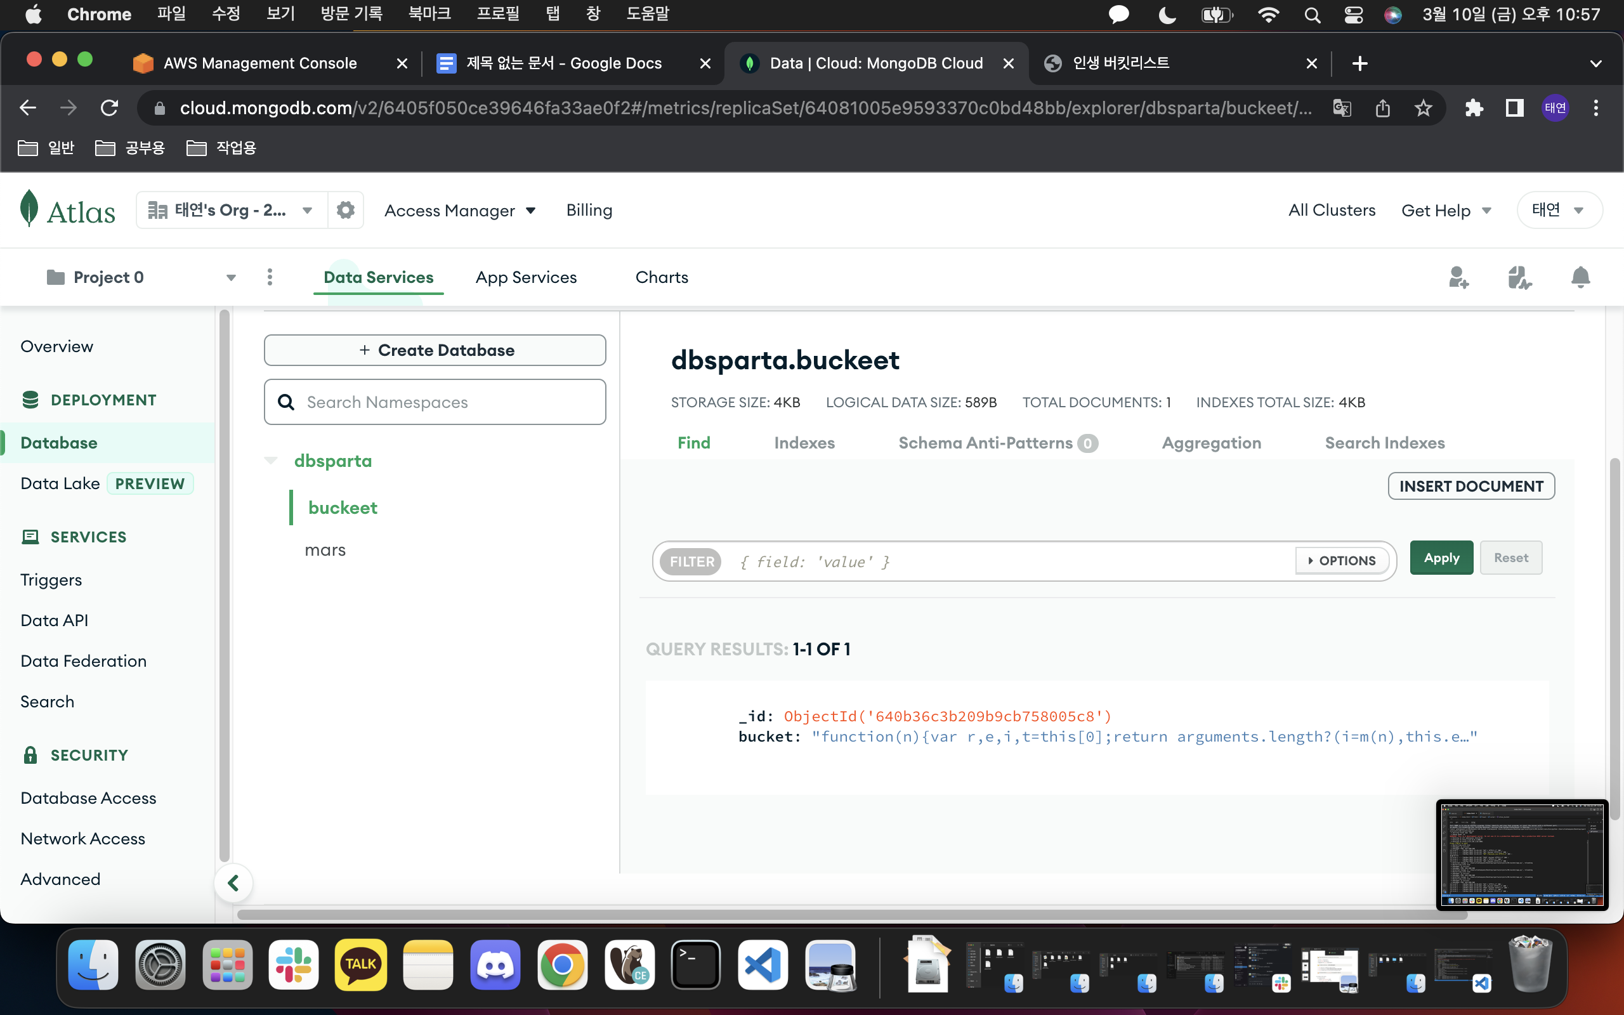1624x1015 pixels.
Task: Switch to Charts tab
Action: coord(662,277)
